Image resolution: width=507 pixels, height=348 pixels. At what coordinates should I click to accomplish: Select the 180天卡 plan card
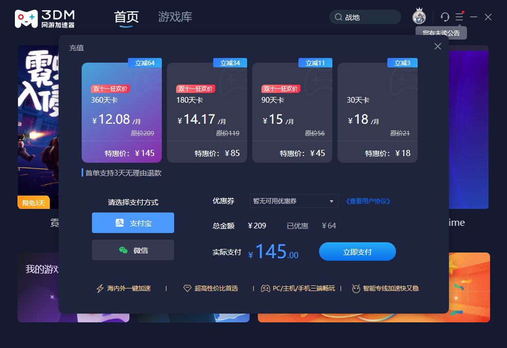[207, 112]
